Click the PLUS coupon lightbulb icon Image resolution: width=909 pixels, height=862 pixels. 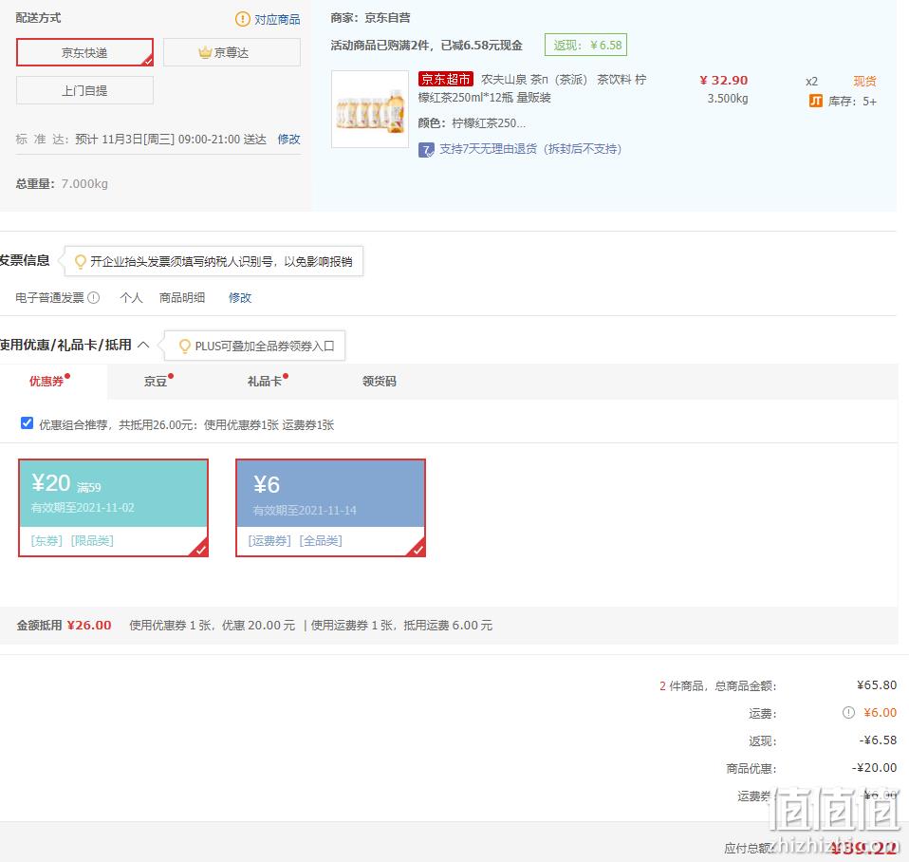[x=184, y=347]
